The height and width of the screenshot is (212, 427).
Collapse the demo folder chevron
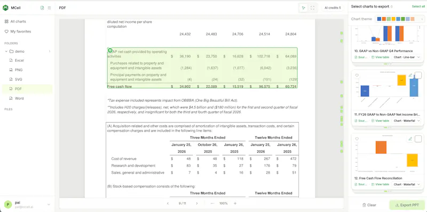tap(6, 51)
